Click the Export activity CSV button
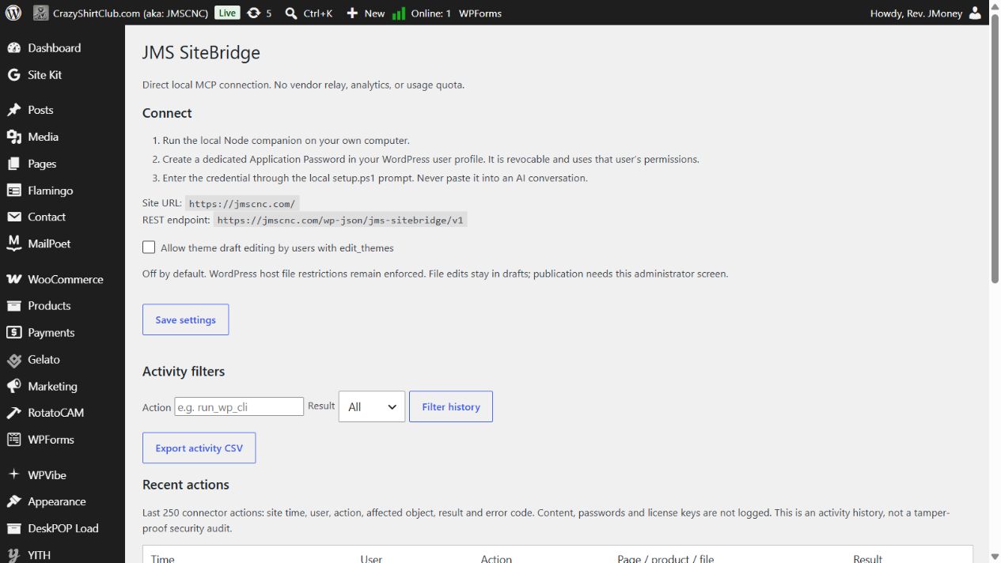 click(199, 448)
